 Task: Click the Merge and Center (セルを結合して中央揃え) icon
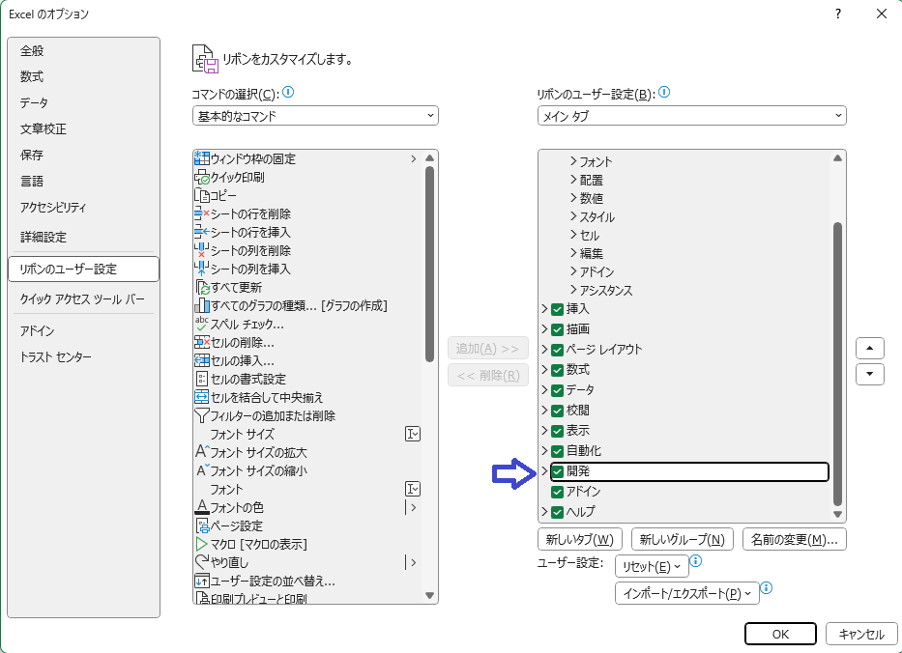(202, 397)
